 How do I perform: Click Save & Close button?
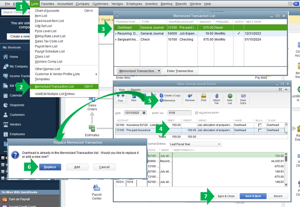(x=226, y=196)
